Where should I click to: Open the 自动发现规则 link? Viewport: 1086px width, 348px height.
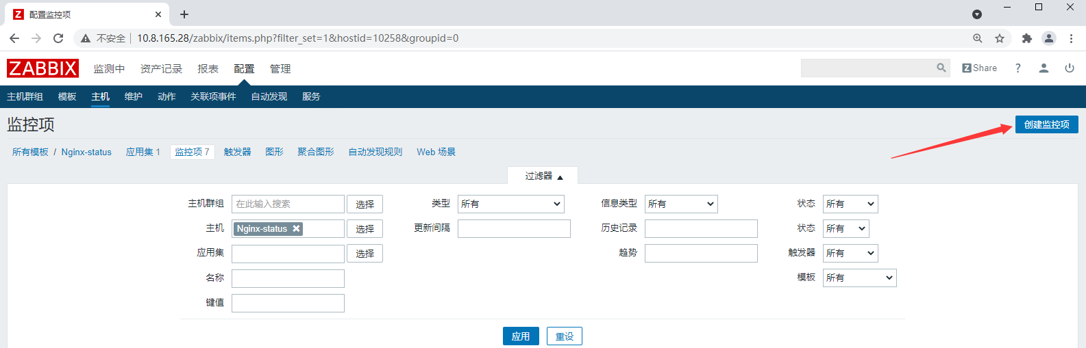coord(375,152)
